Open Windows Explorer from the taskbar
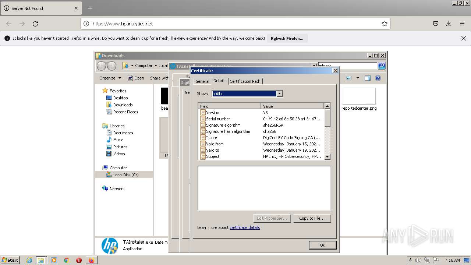The height and width of the screenshot is (265, 471). click(41, 260)
